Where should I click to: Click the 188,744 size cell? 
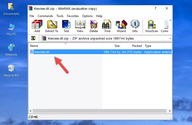pos(112,52)
